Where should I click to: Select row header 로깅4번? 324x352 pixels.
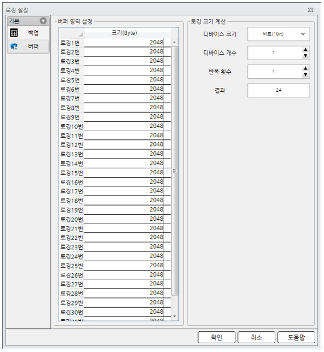pyautogui.click(x=72, y=71)
